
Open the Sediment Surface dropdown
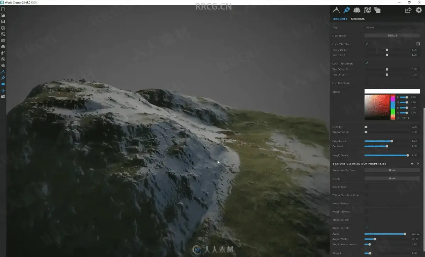tap(392, 170)
